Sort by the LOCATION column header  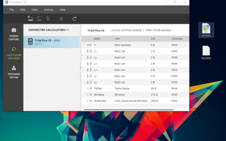[177, 39]
